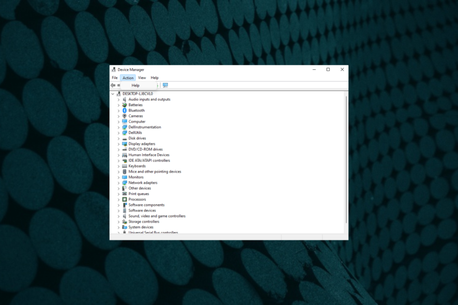Viewport: 458px width, 305px height.
Task: Click the mouse icon for Mice and other pointing devices
Action: (x=125, y=172)
